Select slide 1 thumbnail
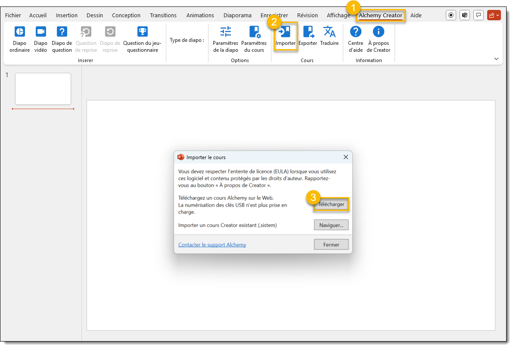 point(43,89)
